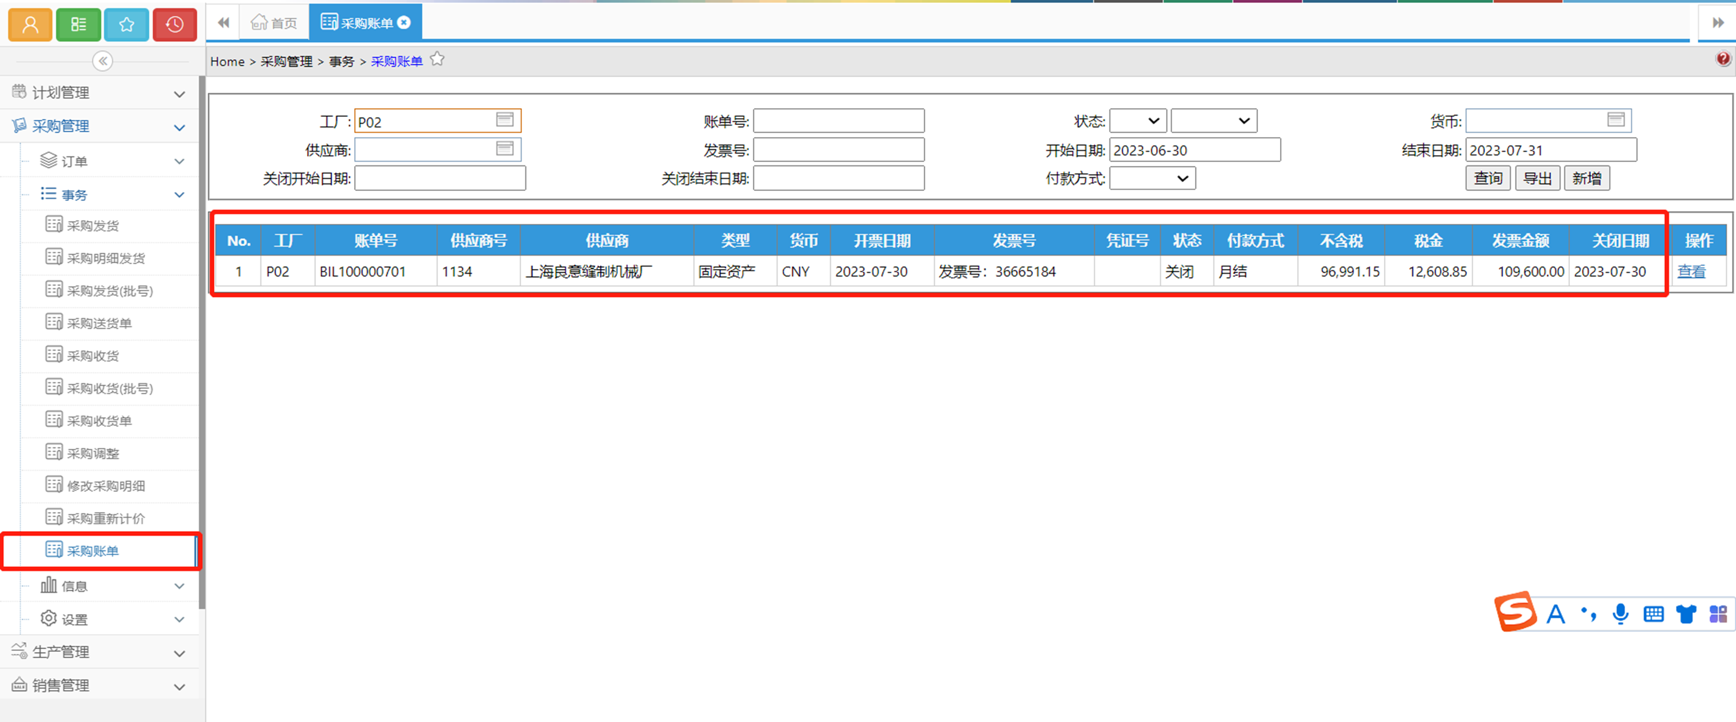Click the sidebar vertical scrollbar
Image resolution: width=1736 pixels, height=722 pixels.
pos(201,342)
